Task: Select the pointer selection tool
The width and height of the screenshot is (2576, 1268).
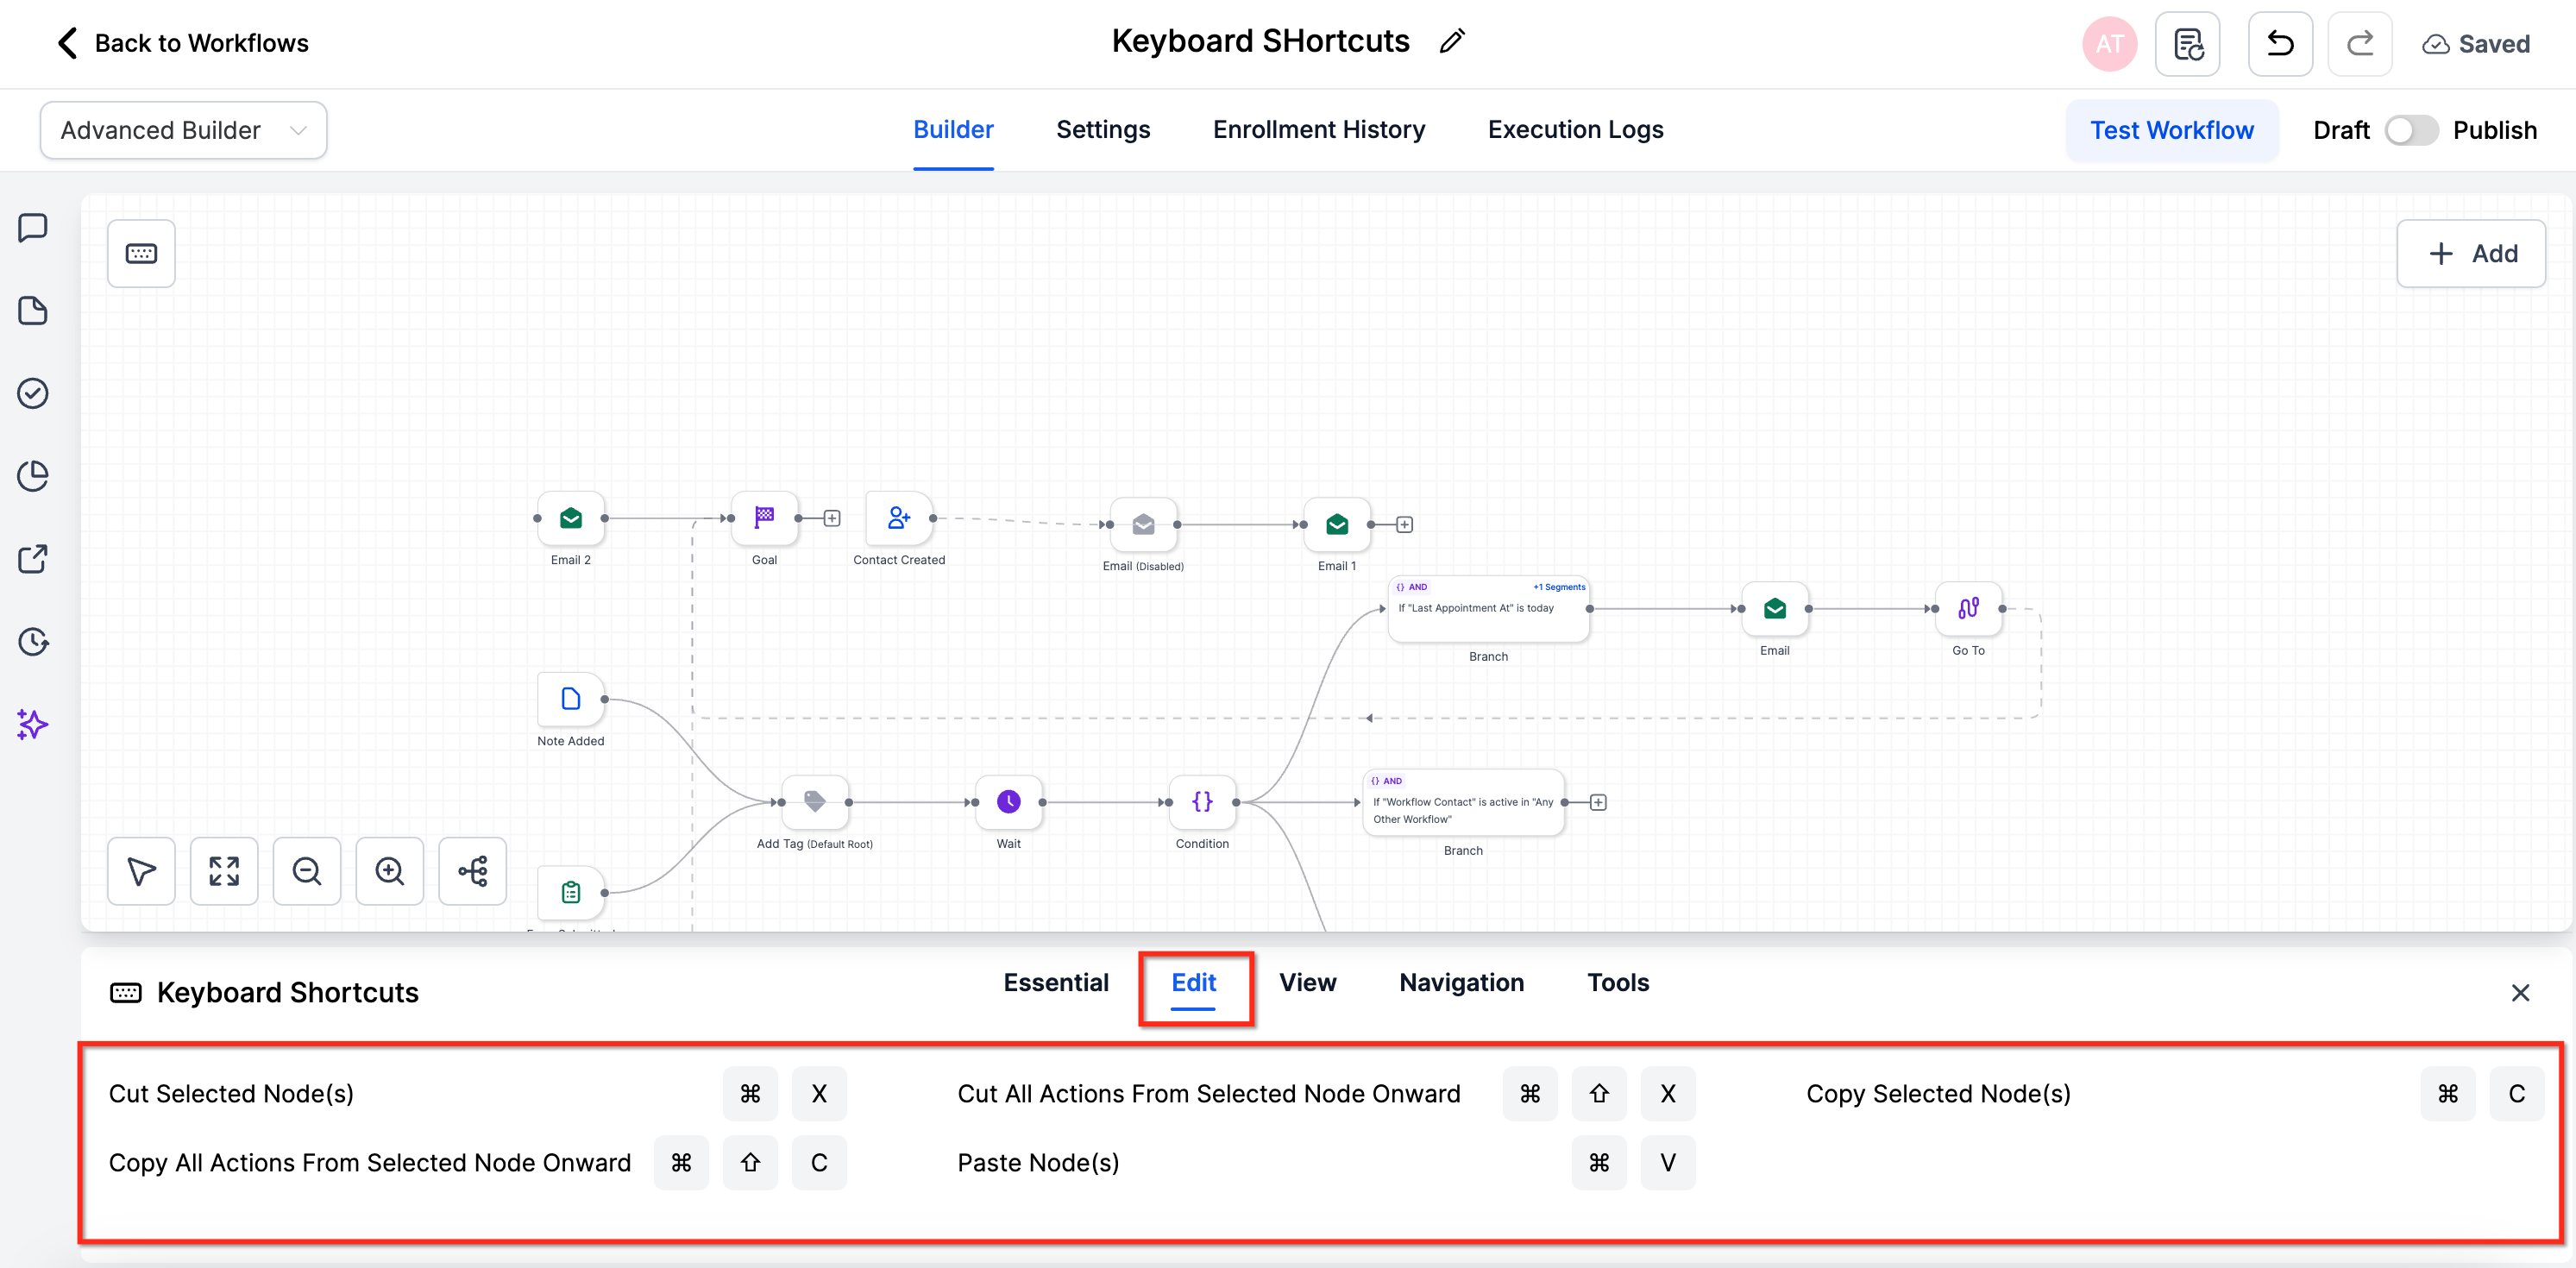Action: pos(141,871)
